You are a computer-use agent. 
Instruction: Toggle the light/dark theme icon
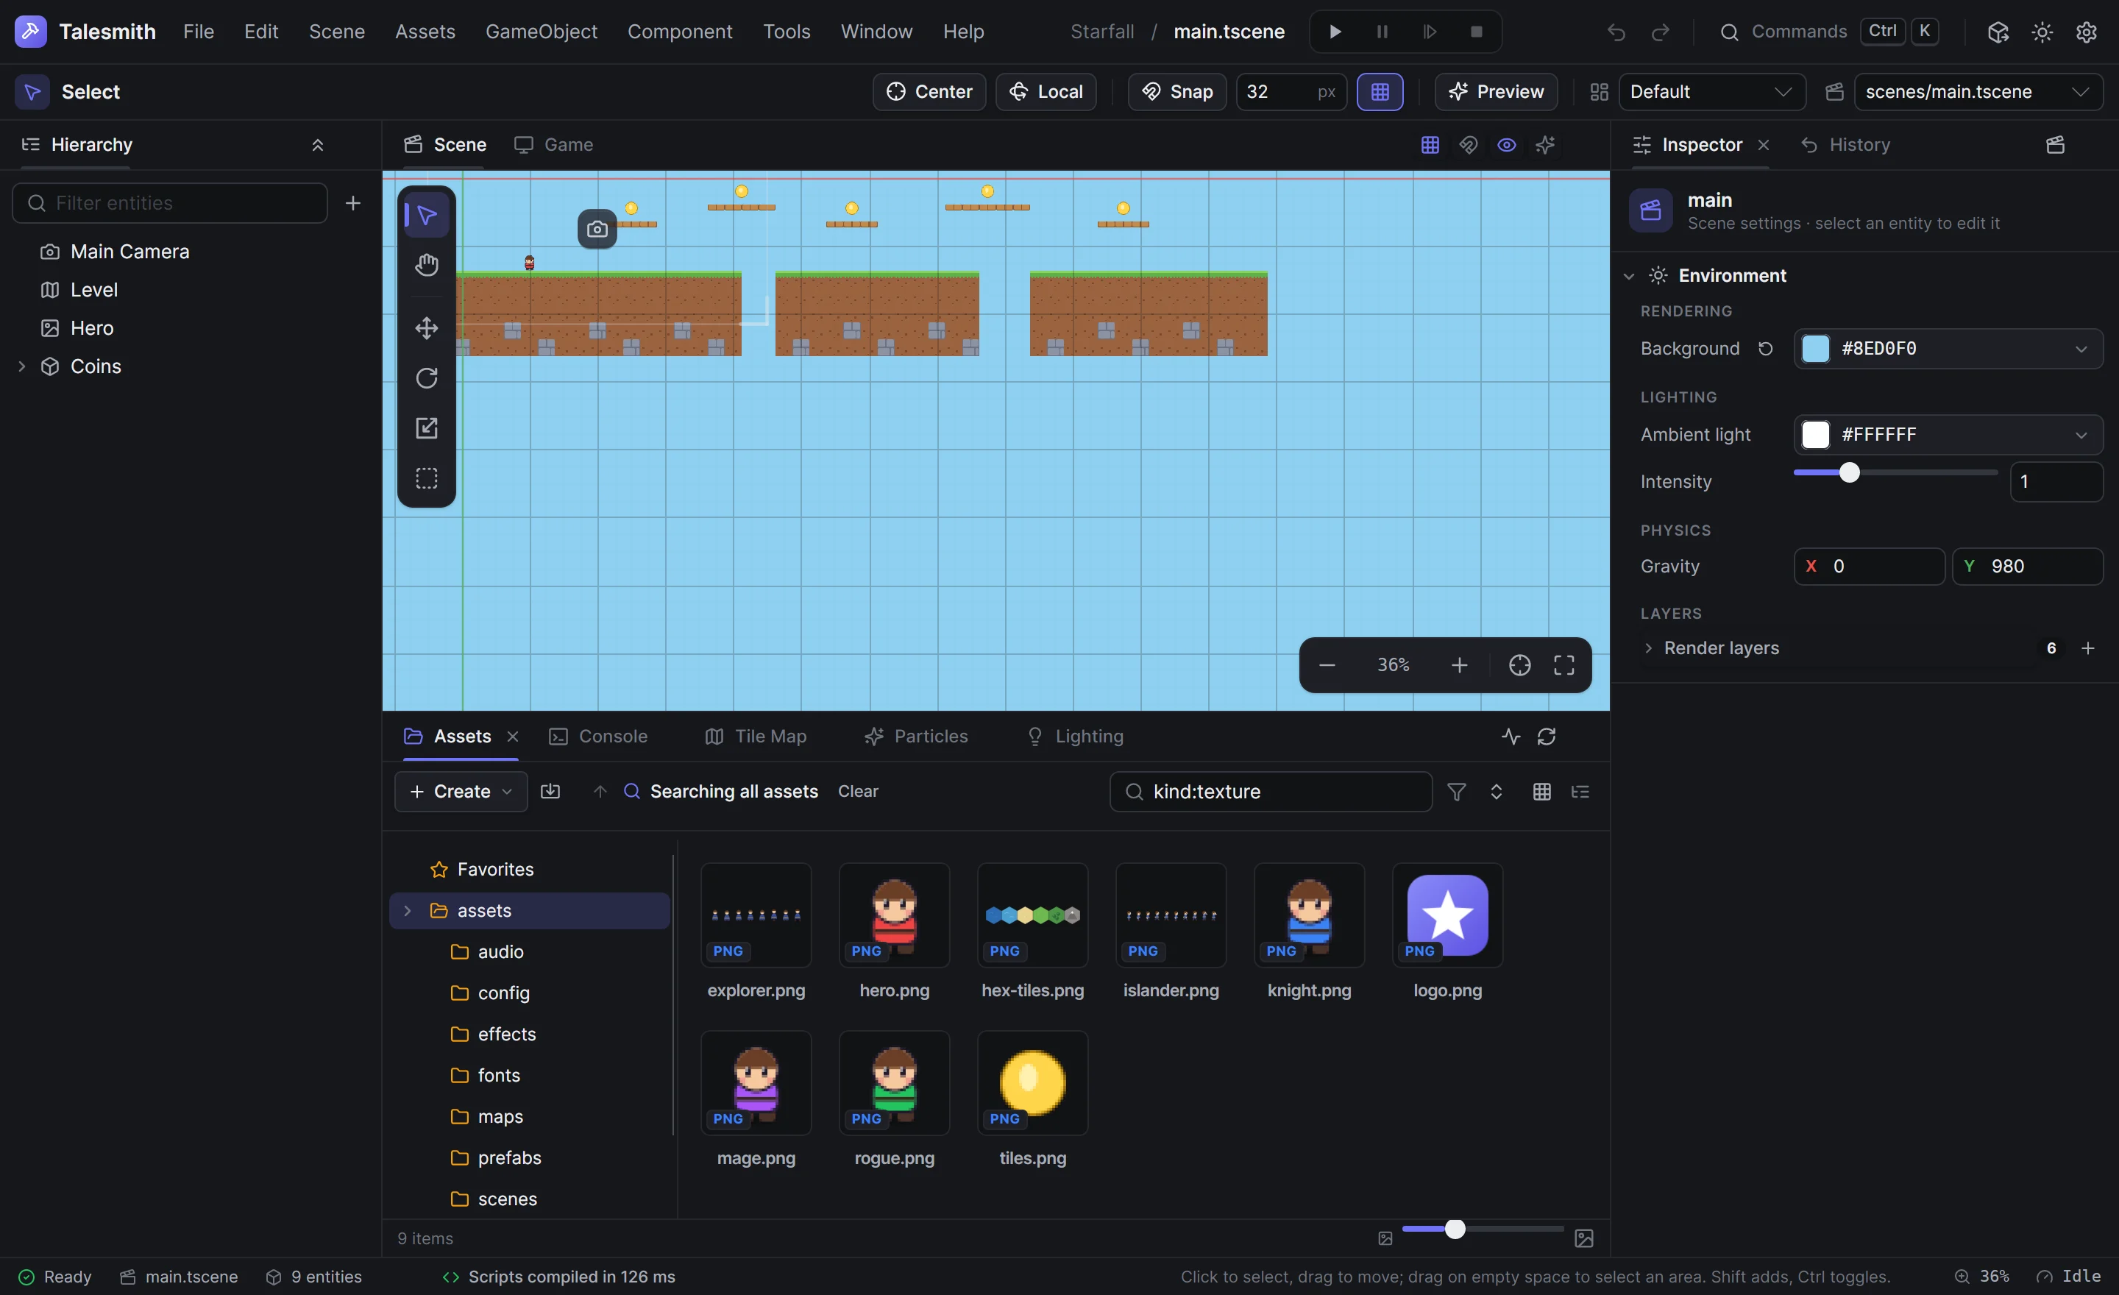pos(2042,32)
